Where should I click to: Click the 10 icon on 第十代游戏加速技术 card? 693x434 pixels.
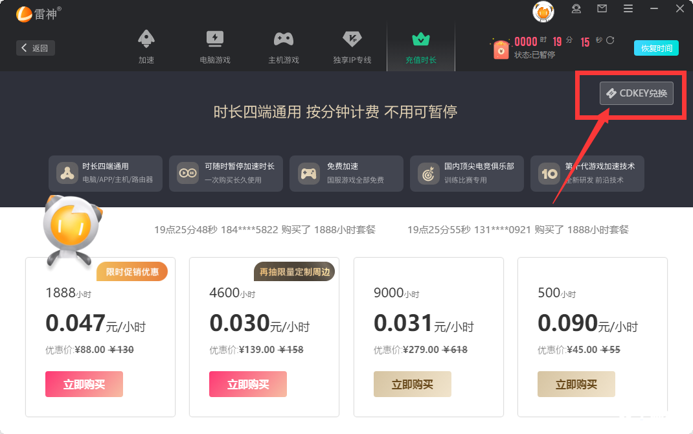549,174
